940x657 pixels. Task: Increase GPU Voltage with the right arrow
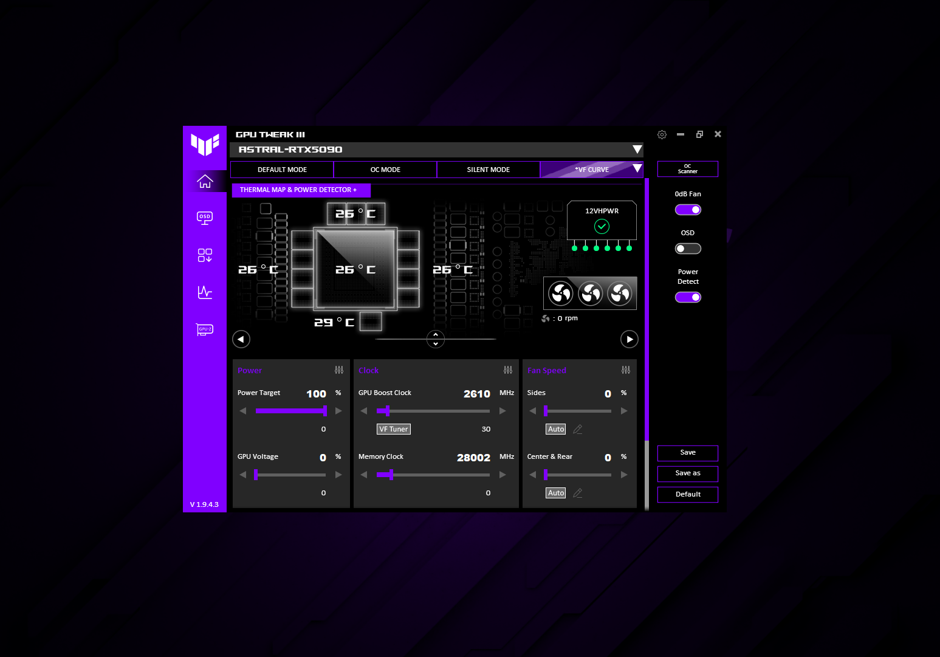(338, 475)
